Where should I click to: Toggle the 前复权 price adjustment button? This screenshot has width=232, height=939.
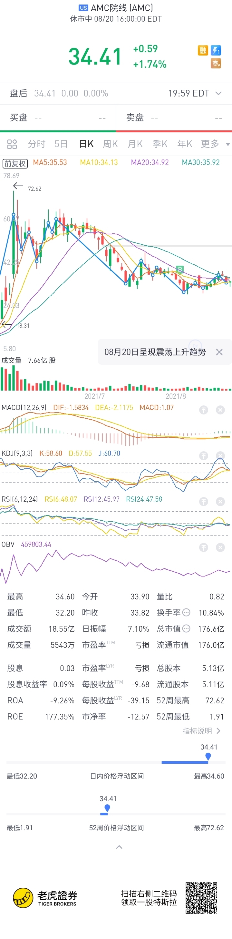coord(15,164)
